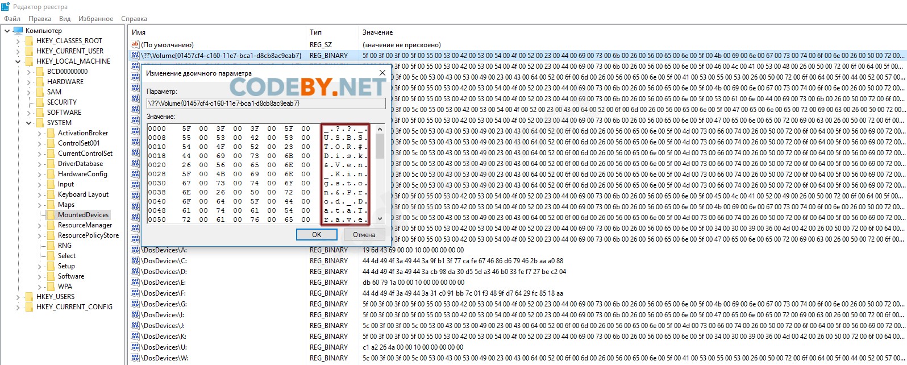This screenshot has width=907, height=365.
Task: Click hex offset 0048 row in editor
Action: tap(259, 210)
